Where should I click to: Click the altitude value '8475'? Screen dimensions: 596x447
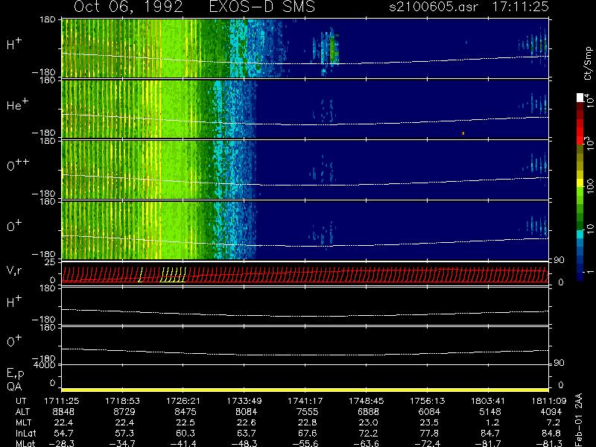(x=185, y=412)
